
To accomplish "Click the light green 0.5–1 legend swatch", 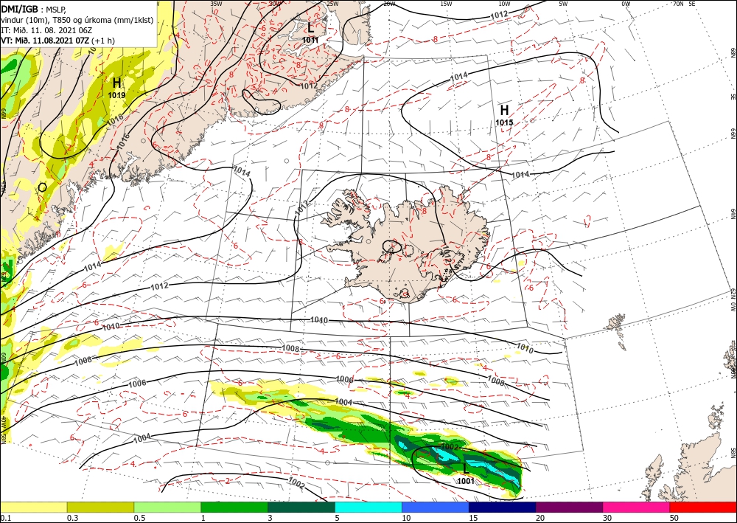I will [x=167, y=507].
